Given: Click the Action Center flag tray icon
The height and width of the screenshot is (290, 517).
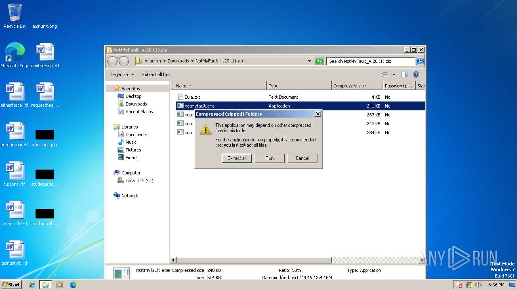Looking at the screenshot, I should (459, 285).
